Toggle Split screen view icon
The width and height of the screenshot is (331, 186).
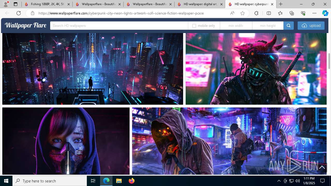pos(269,13)
